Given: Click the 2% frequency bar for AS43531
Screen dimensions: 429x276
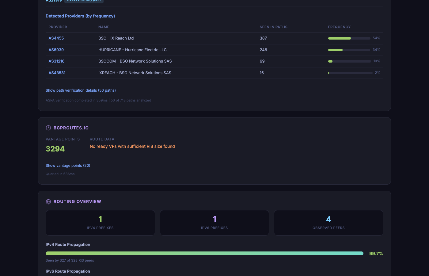Looking at the screenshot, I should [x=350, y=73].
